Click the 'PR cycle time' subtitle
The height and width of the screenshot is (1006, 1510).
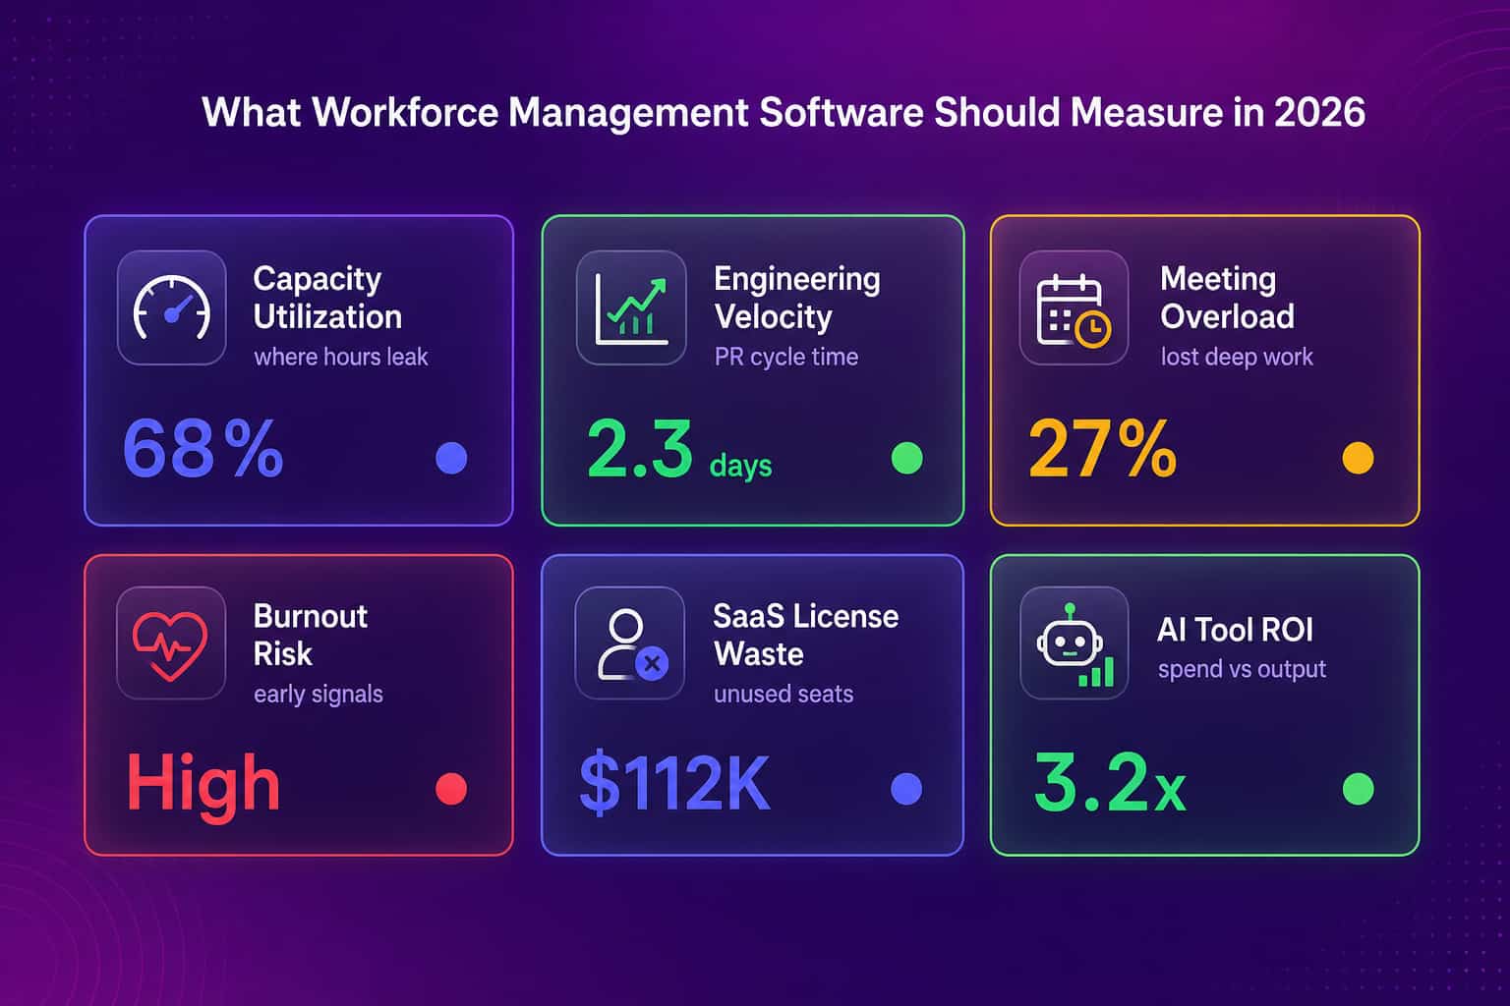point(786,357)
